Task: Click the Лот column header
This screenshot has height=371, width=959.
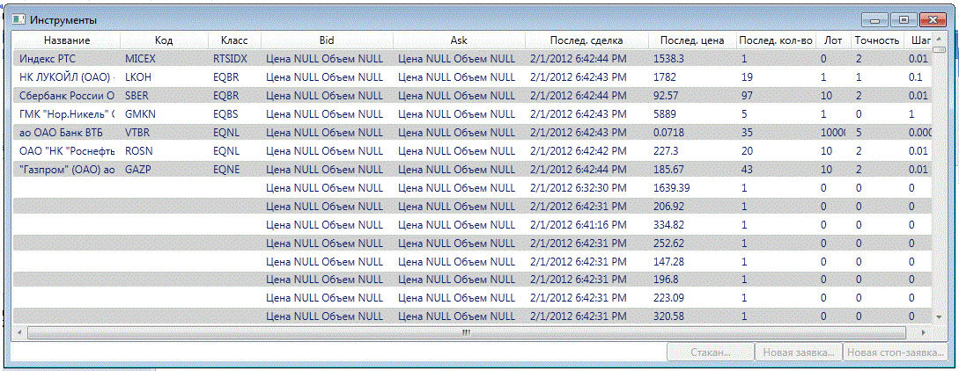Action: click(832, 40)
